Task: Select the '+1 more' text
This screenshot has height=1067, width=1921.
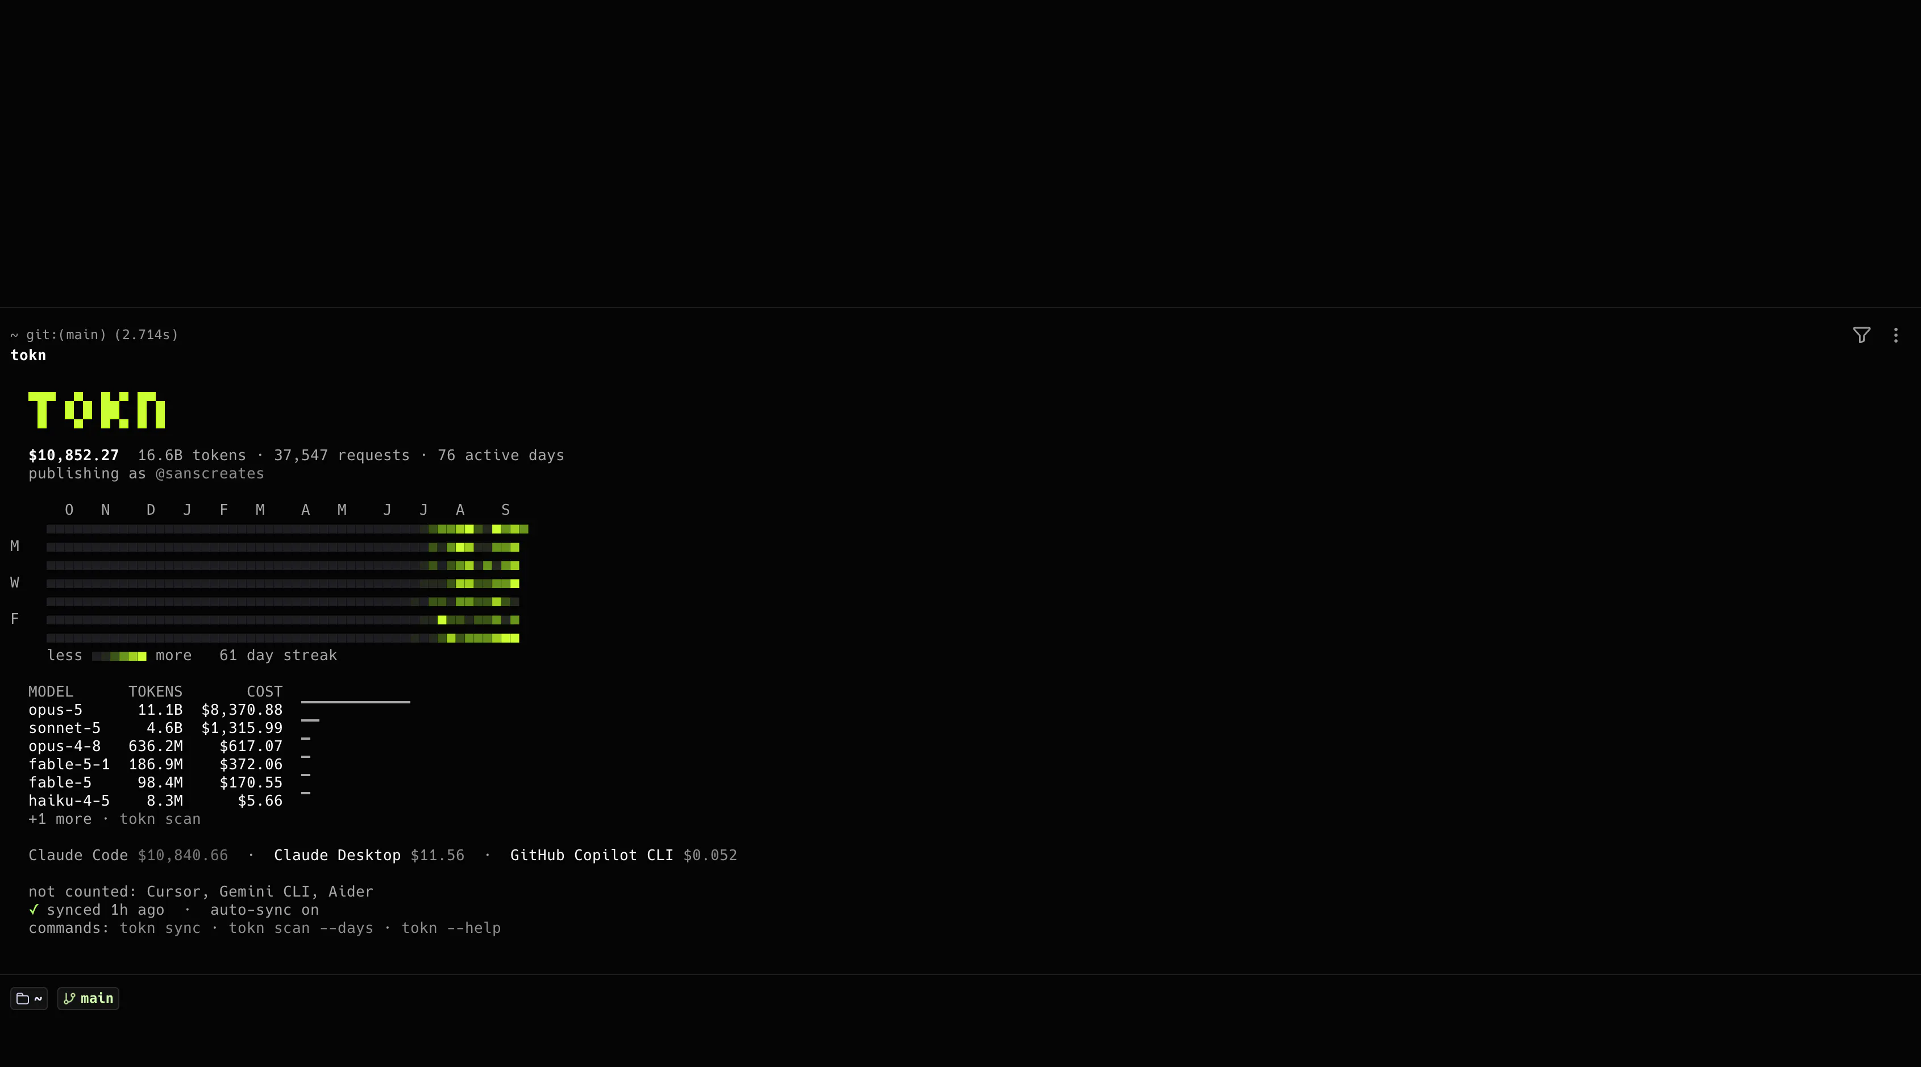Action: click(x=60, y=819)
